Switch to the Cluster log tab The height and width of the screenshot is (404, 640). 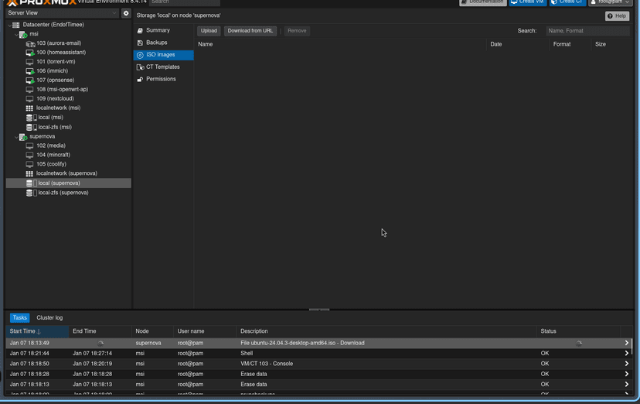point(49,318)
